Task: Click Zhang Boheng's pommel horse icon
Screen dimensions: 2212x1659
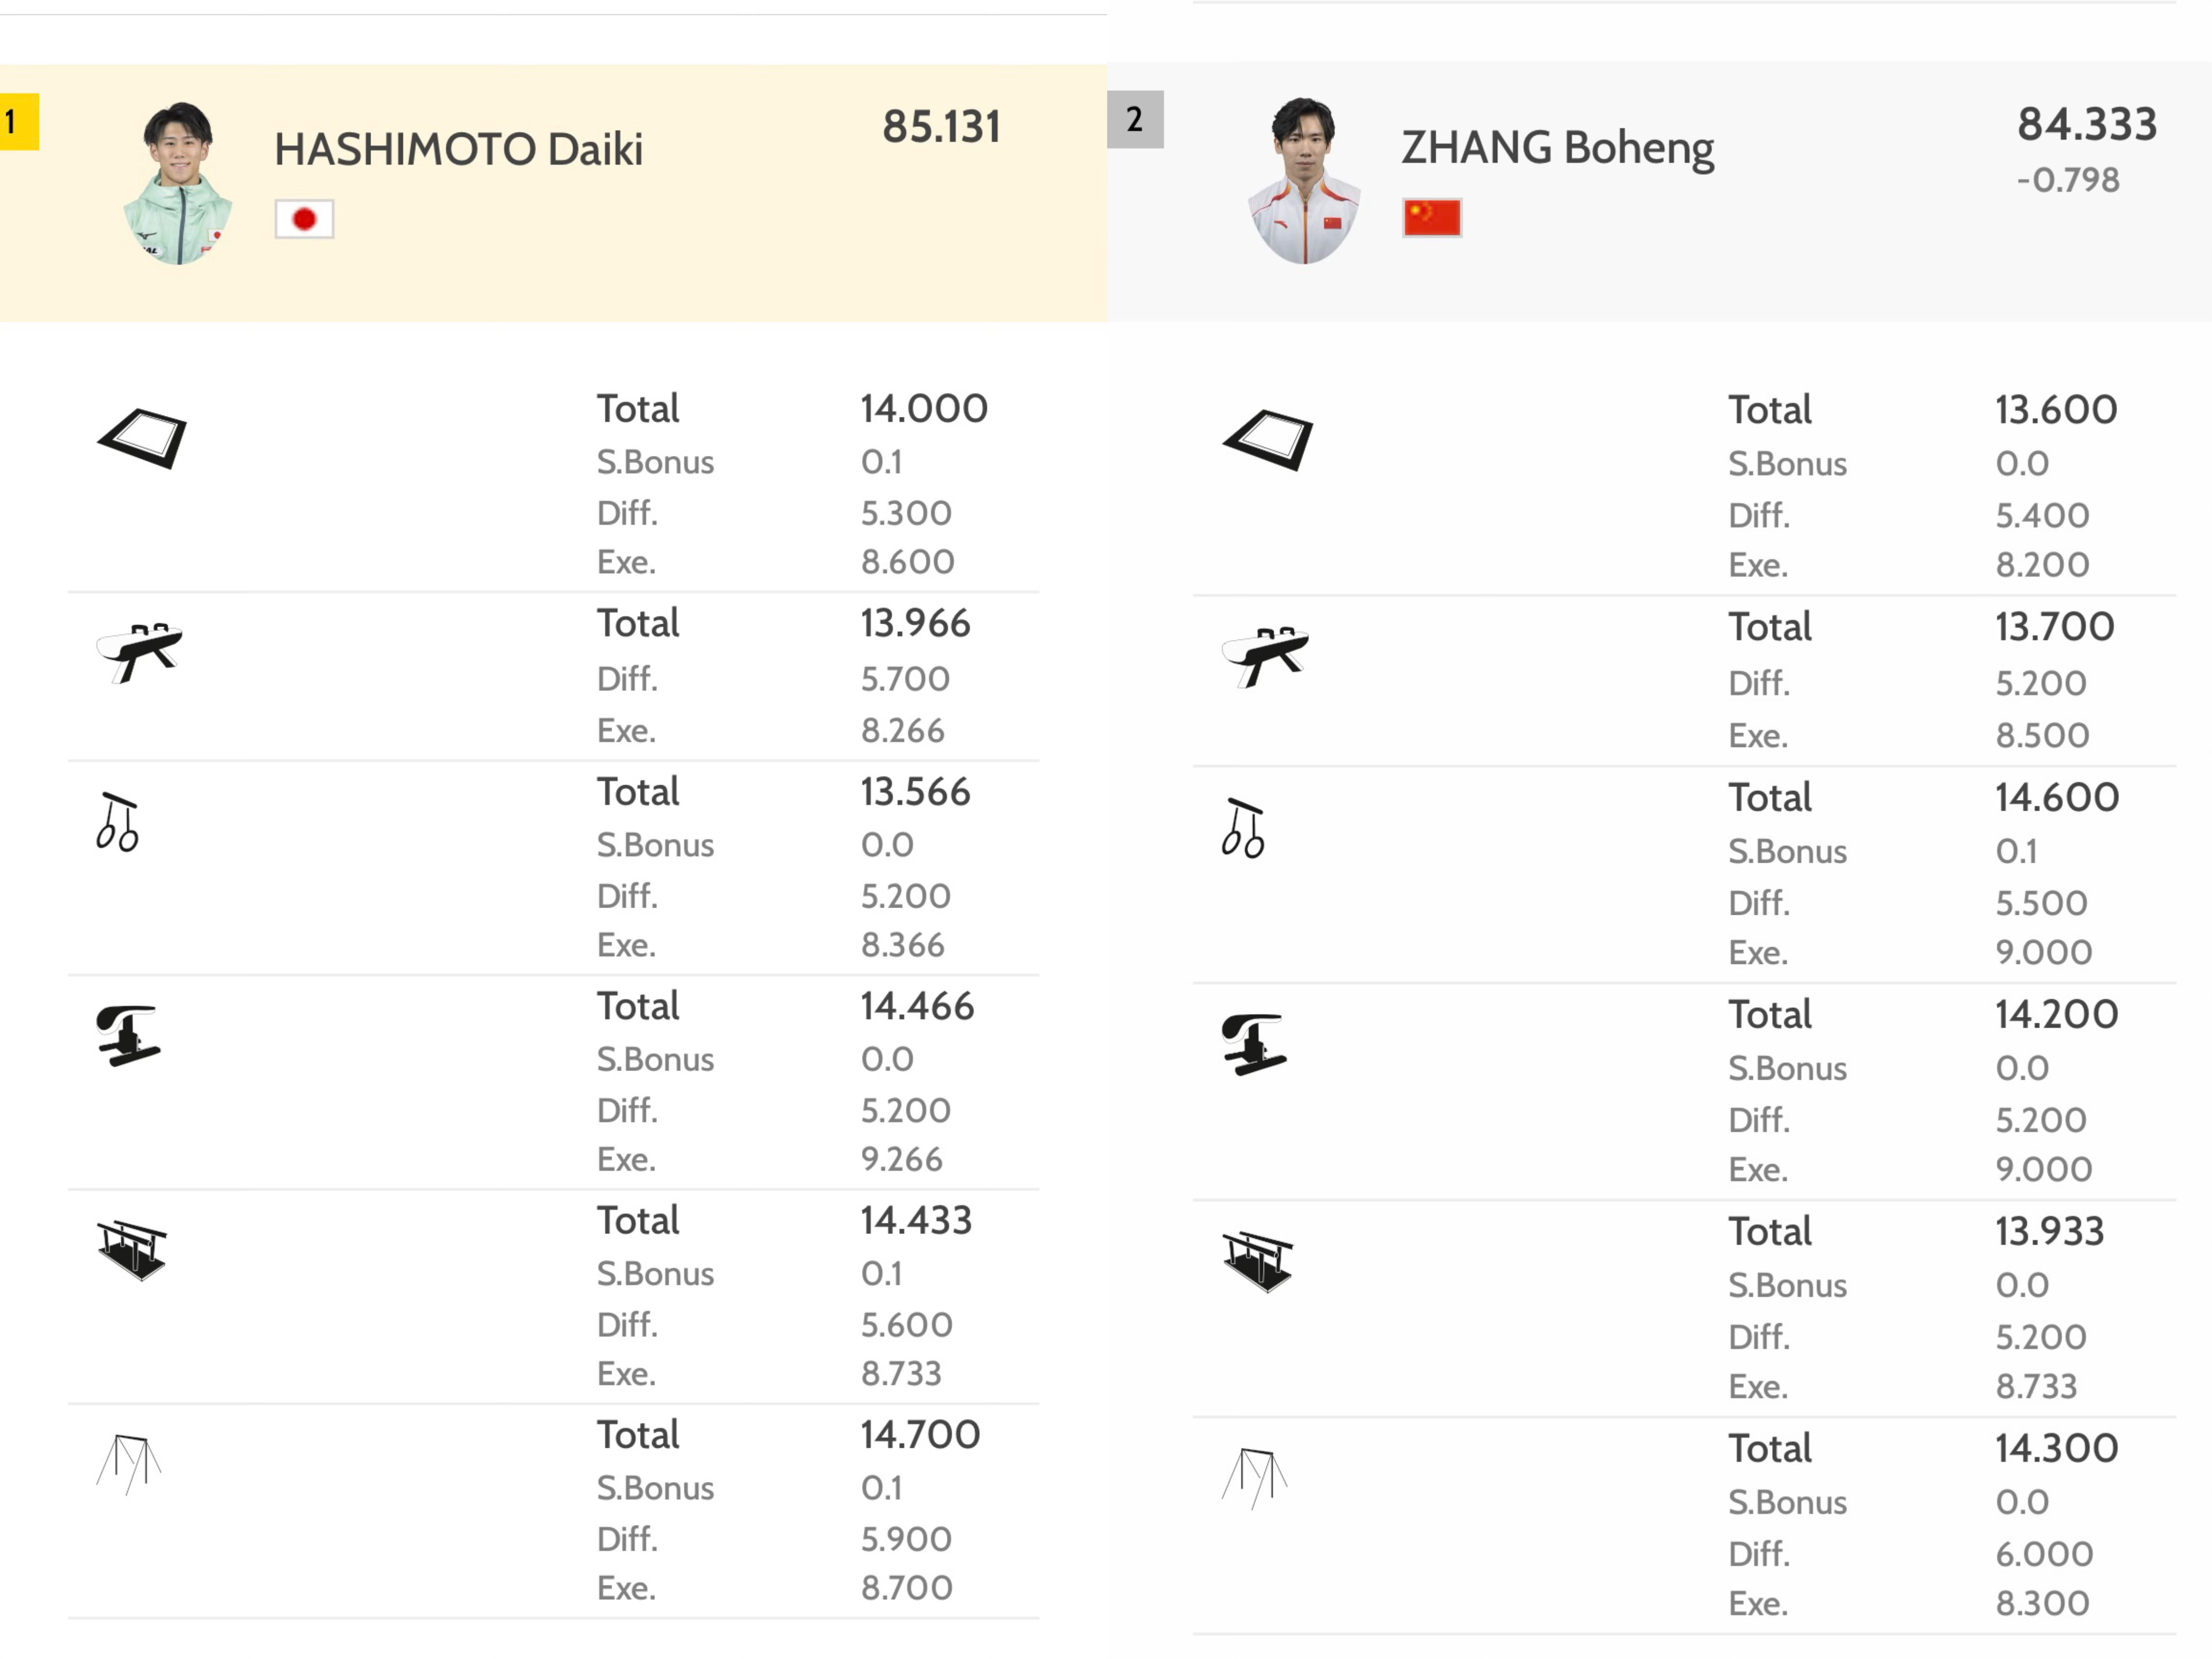Action: (x=1265, y=656)
